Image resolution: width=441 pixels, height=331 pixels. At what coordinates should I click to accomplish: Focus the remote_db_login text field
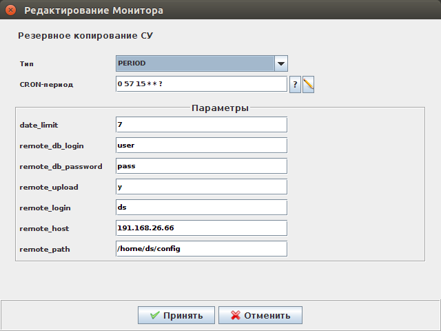click(x=201, y=146)
